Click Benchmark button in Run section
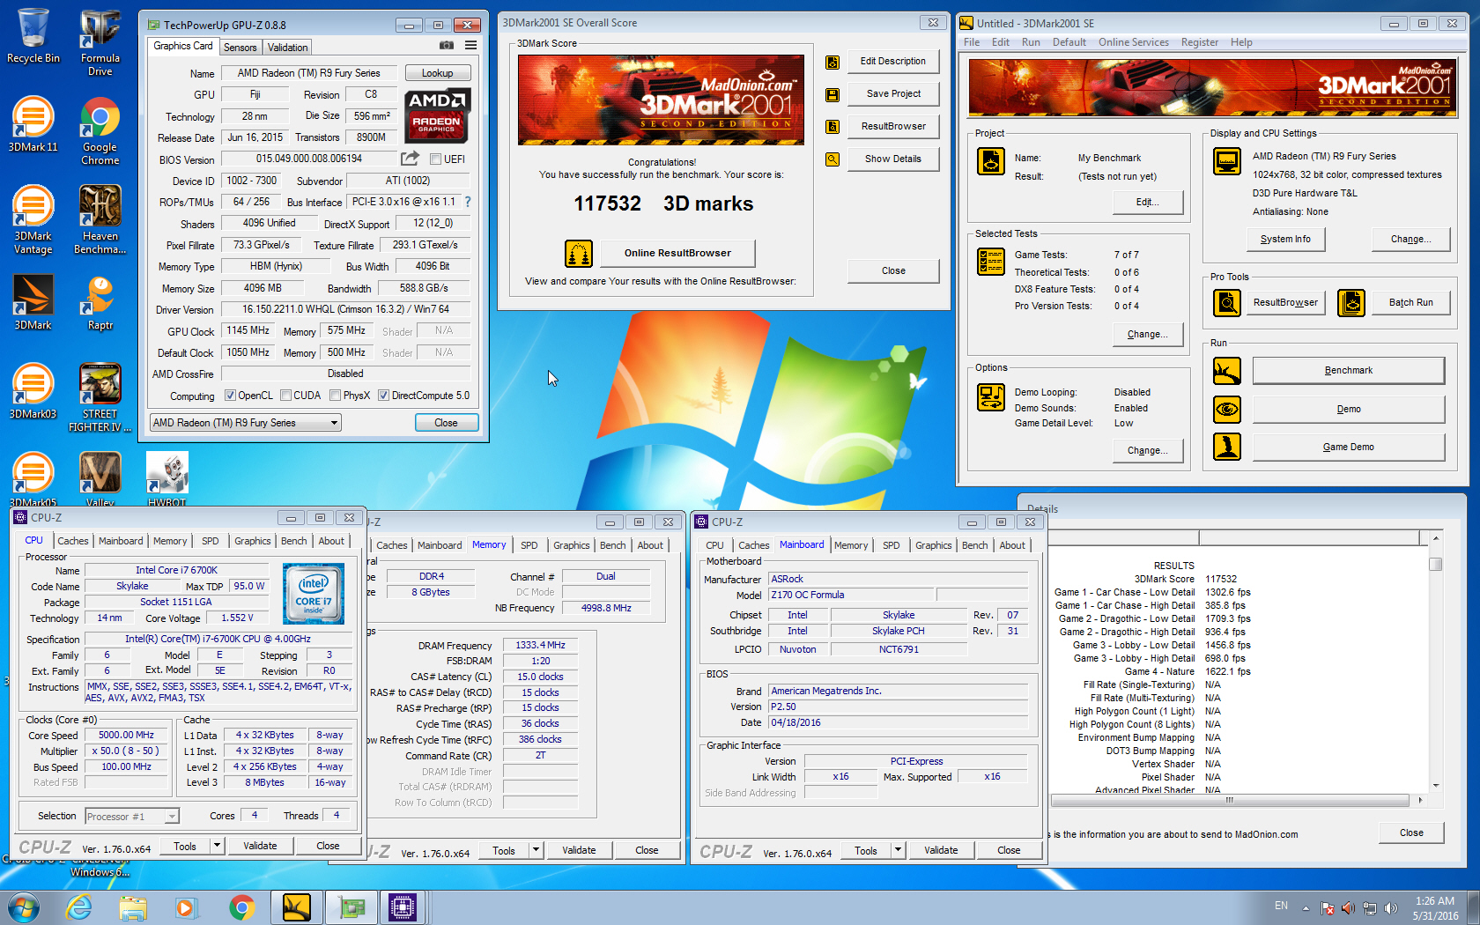The height and width of the screenshot is (925, 1480). coord(1349,371)
